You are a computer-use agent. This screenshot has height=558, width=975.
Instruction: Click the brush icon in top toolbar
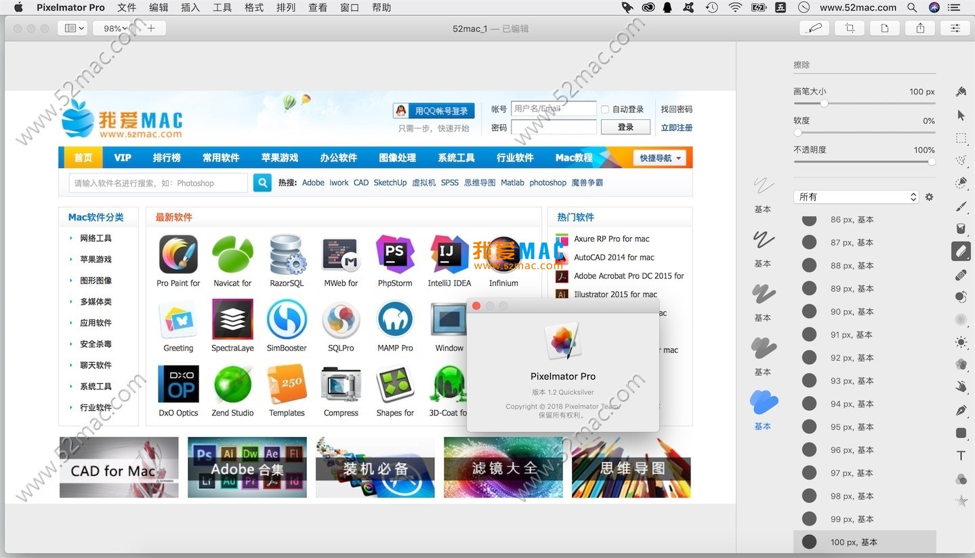(x=814, y=28)
